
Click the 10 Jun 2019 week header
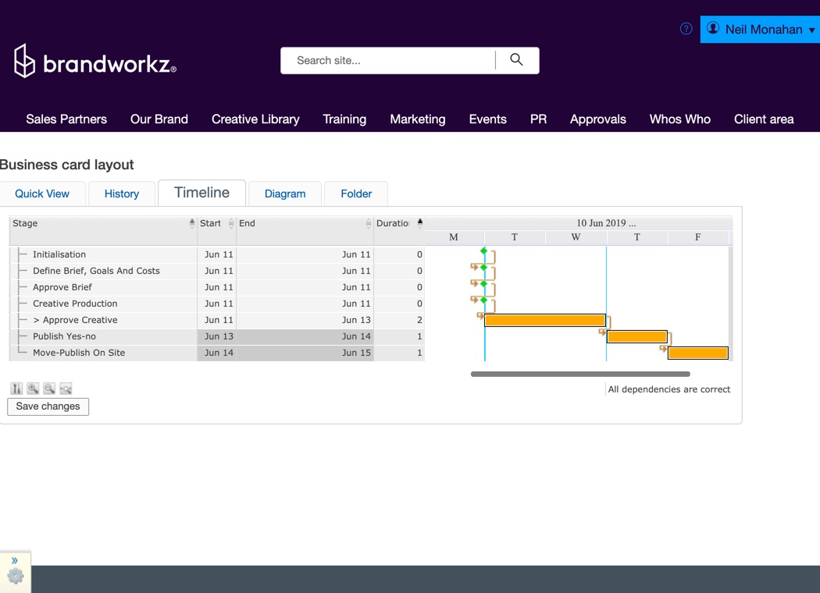click(x=606, y=223)
